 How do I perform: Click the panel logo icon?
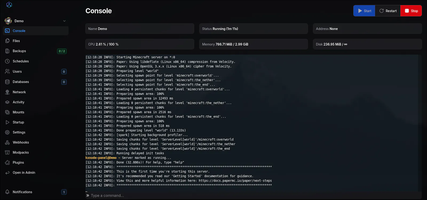9,5
